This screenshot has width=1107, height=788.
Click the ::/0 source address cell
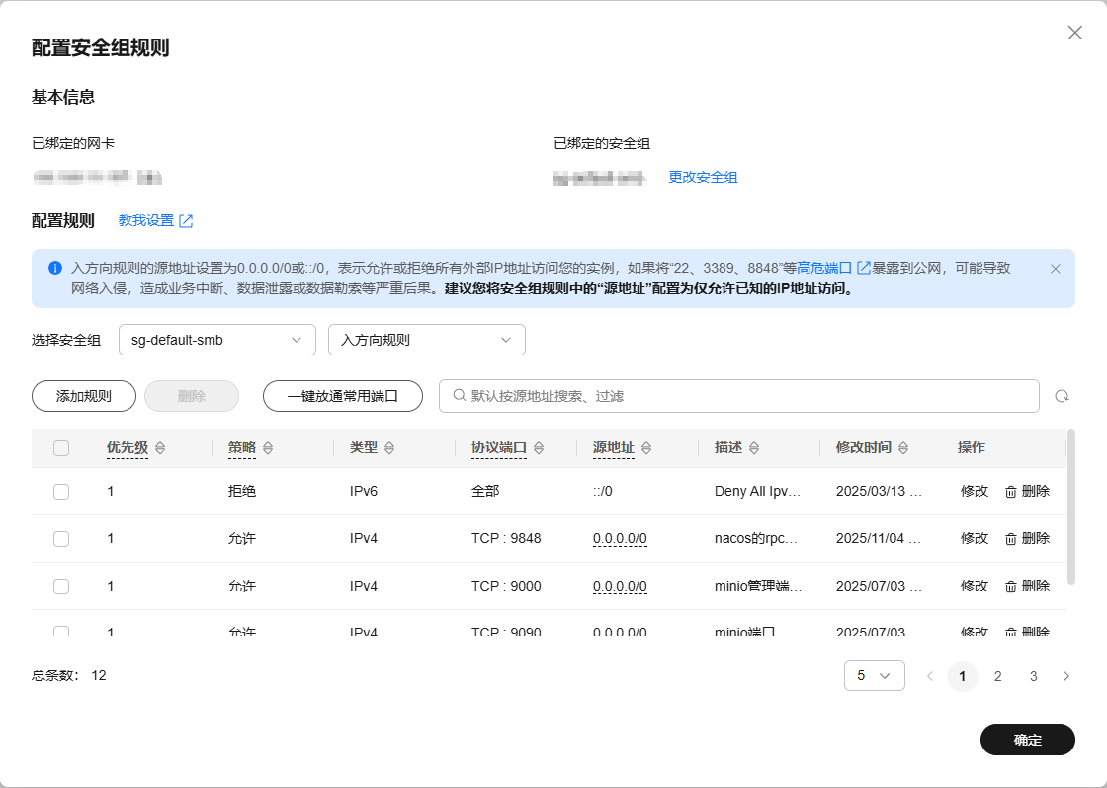pyautogui.click(x=602, y=491)
